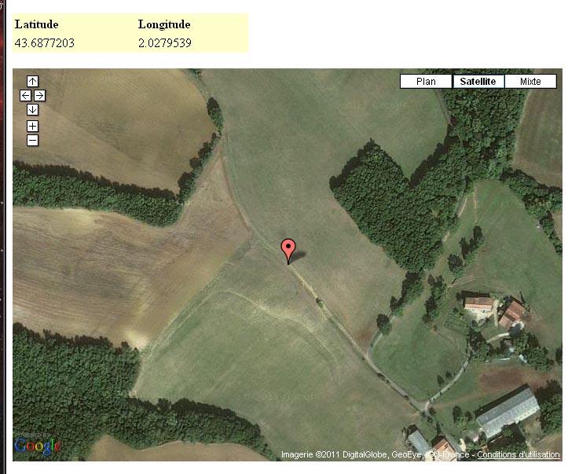Image resolution: width=568 pixels, height=474 pixels.
Task: Pan the map up with the arrow
Action: [32, 81]
